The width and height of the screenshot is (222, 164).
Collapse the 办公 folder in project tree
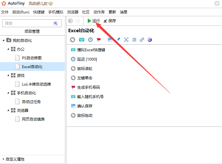8,49
